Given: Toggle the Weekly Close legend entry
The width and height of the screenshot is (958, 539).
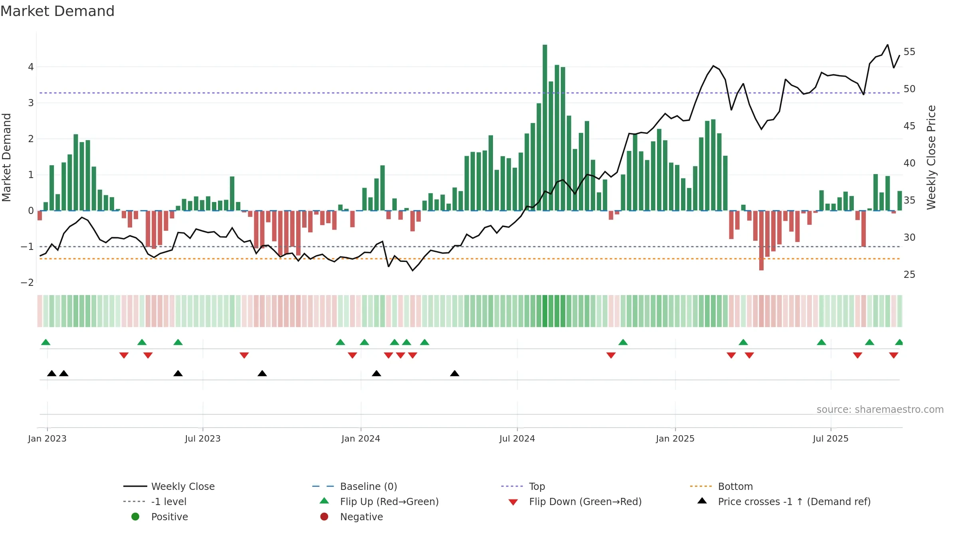Looking at the screenshot, I should point(169,486).
